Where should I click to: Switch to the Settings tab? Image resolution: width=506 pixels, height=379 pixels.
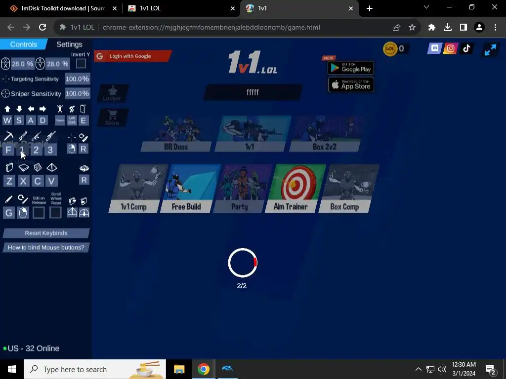tap(69, 44)
